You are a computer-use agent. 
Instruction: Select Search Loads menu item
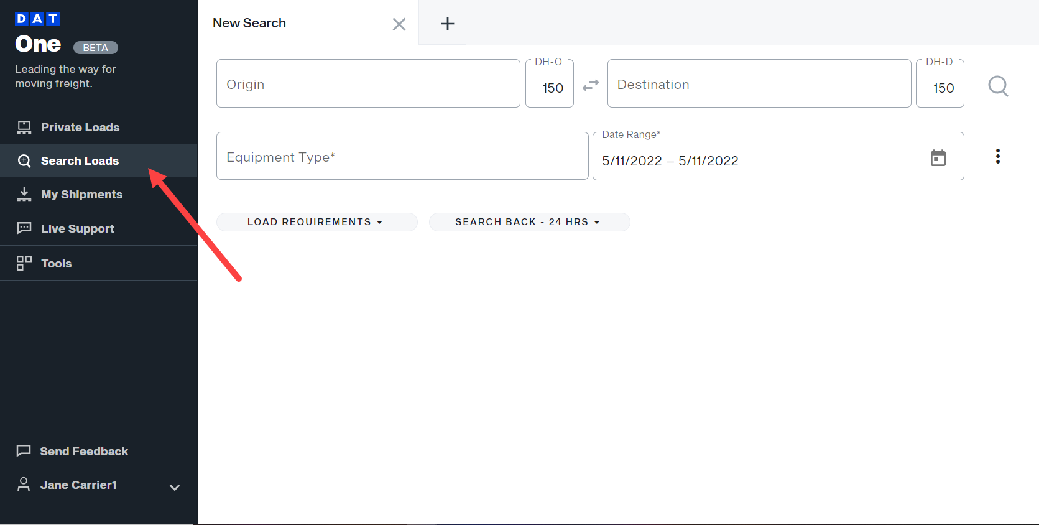tap(99, 161)
